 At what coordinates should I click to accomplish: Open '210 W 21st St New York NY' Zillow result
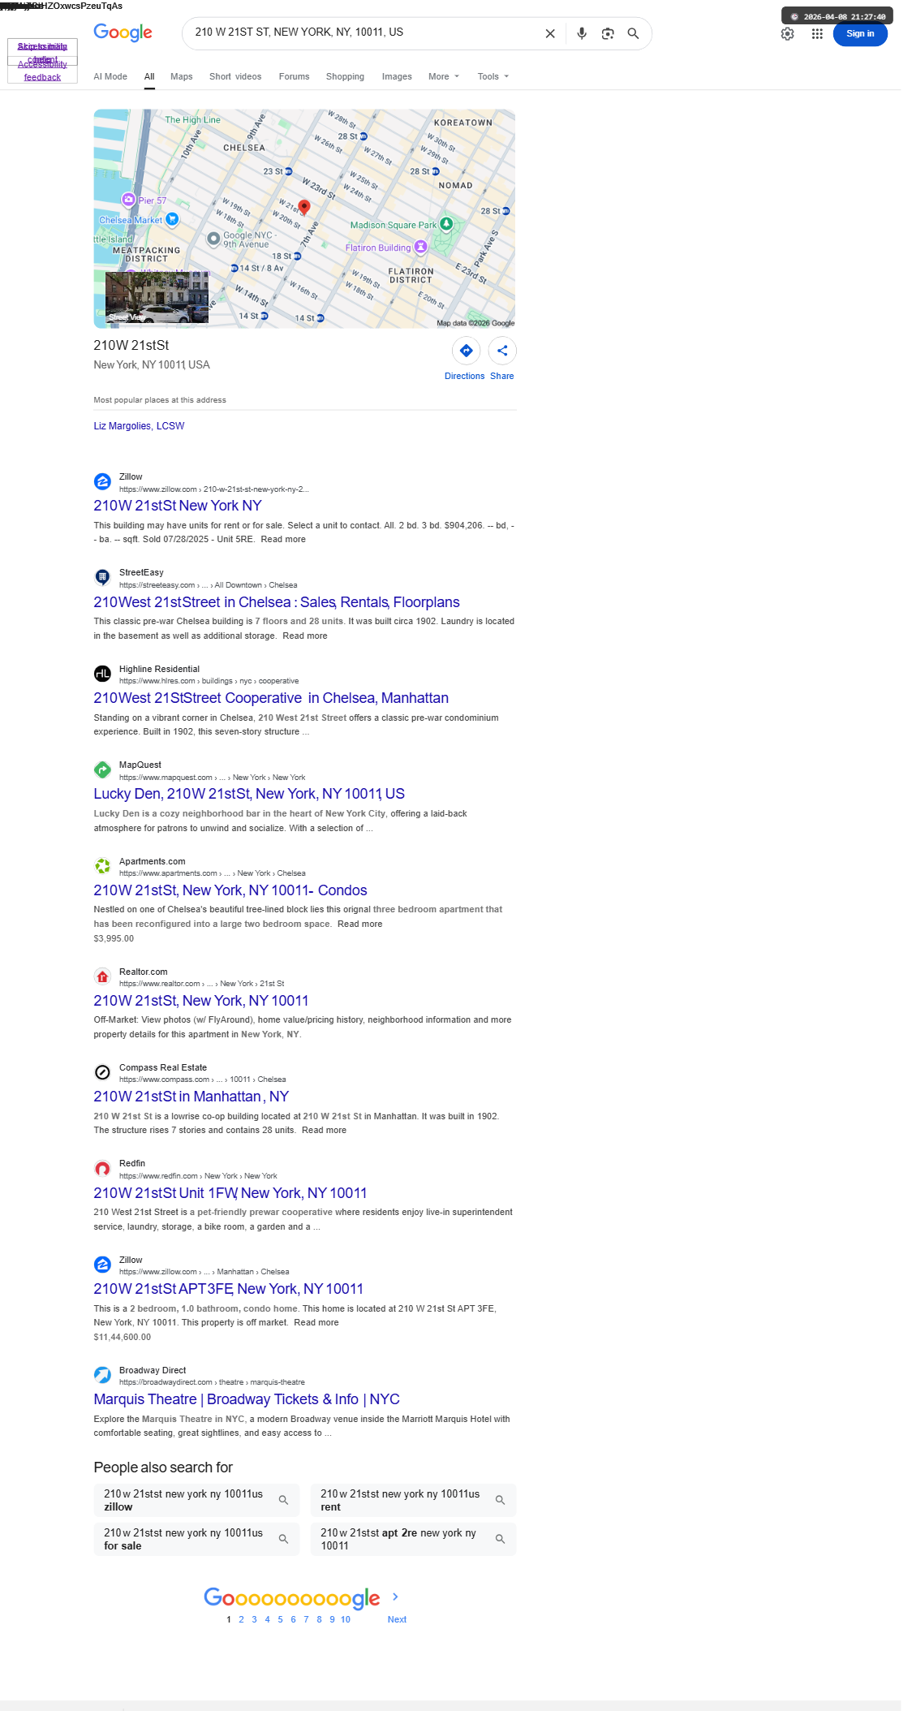pos(178,506)
